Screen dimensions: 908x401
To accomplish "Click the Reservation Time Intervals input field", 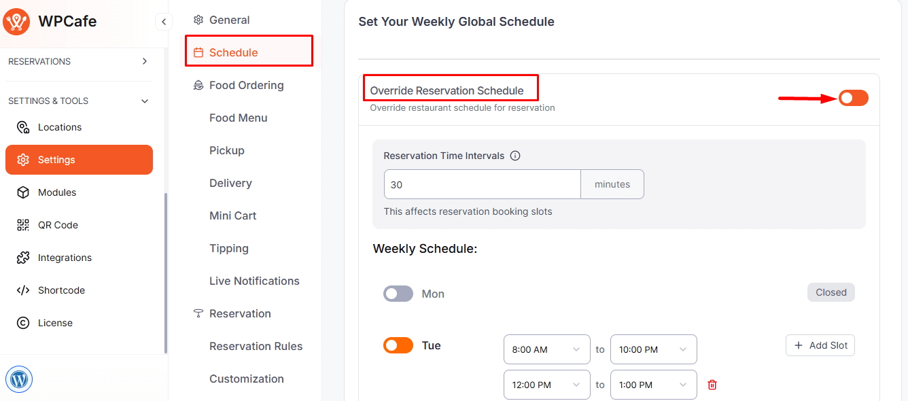I will (482, 184).
